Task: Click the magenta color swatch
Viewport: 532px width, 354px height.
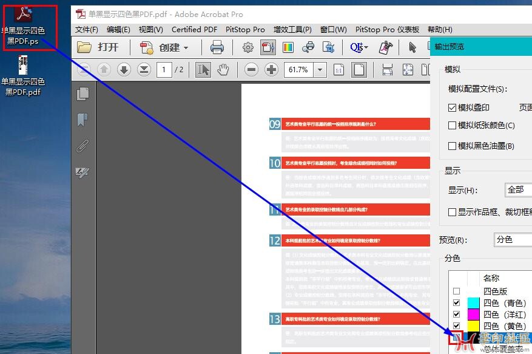Action: [473, 314]
